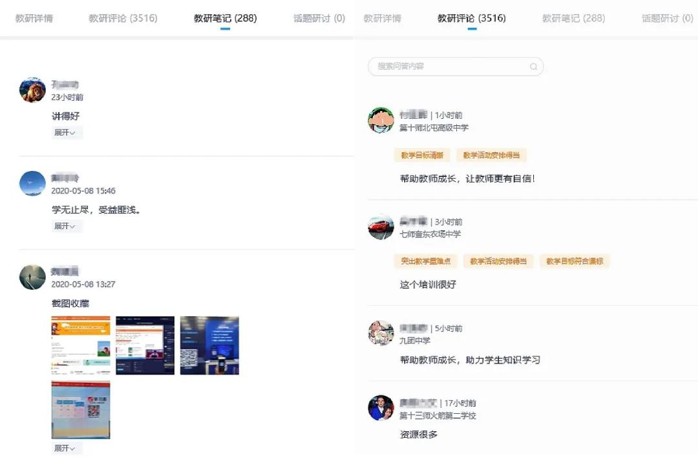Click the 搜索问答内容 search input field
698x459 pixels.
click(452, 66)
